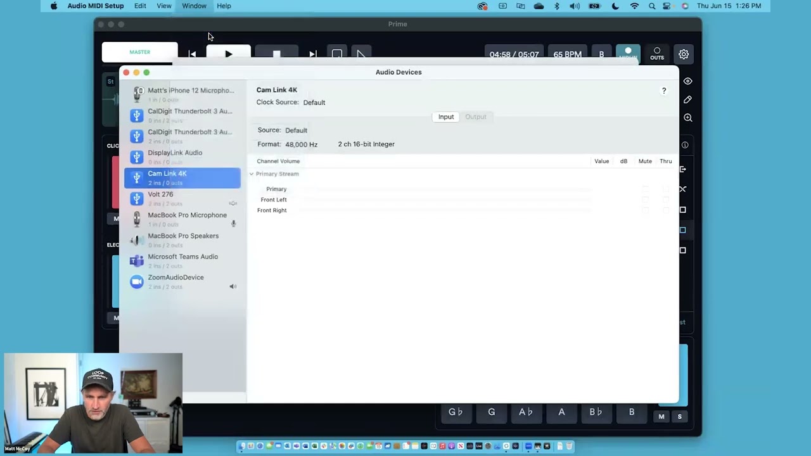Open the 2 ch 16-bit Integer format dropdown

[x=366, y=144]
